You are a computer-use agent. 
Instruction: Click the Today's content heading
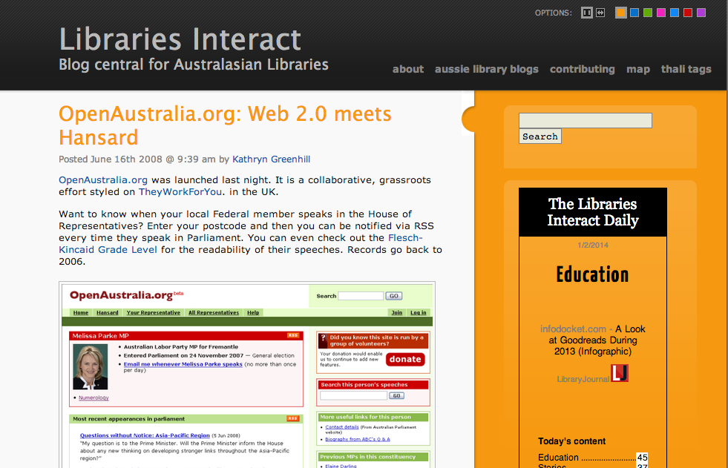pyautogui.click(x=571, y=441)
